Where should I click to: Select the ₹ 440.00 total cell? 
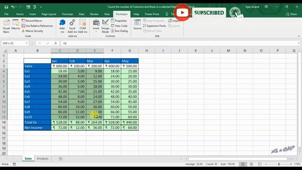click(130, 122)
